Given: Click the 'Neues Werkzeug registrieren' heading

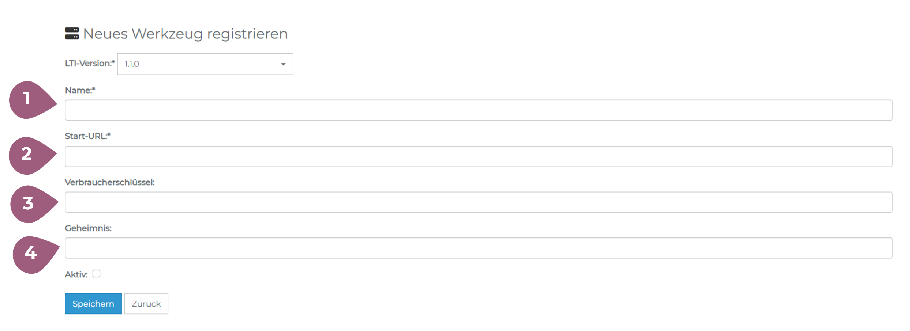Looking at the screenshot, I should pos(185,34).
